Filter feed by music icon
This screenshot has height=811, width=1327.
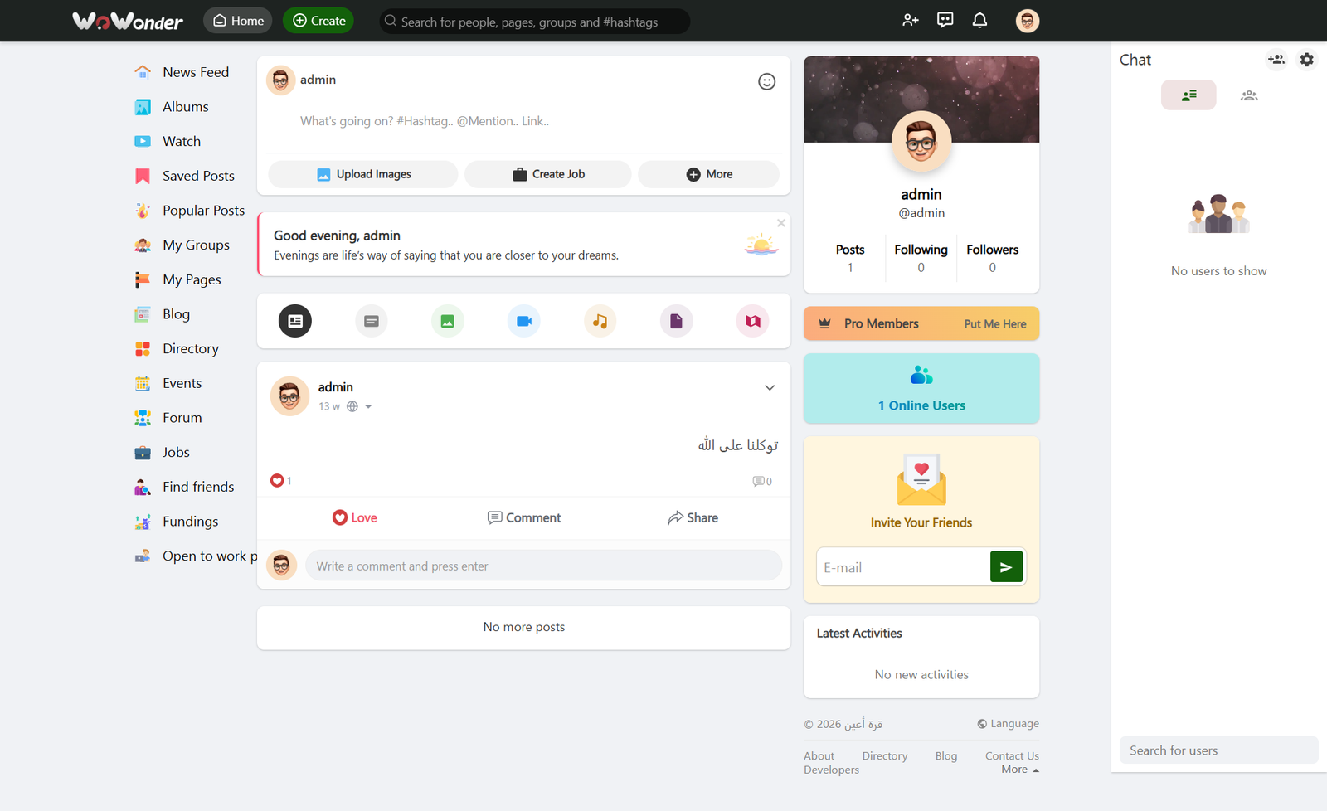[600, 321]
